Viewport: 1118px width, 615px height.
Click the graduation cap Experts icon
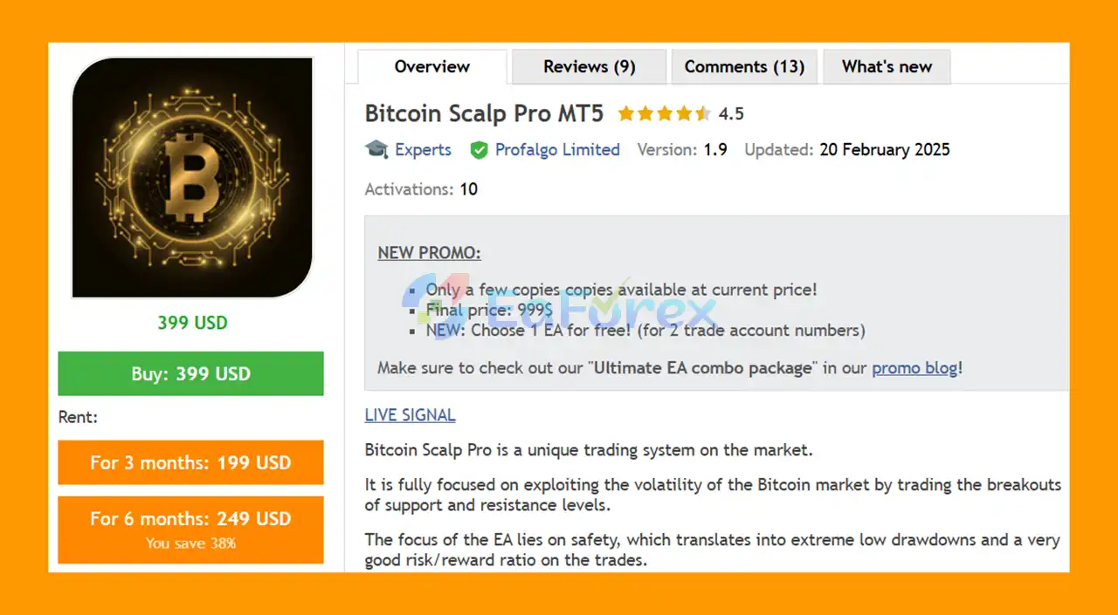click(x=376, y=149)
